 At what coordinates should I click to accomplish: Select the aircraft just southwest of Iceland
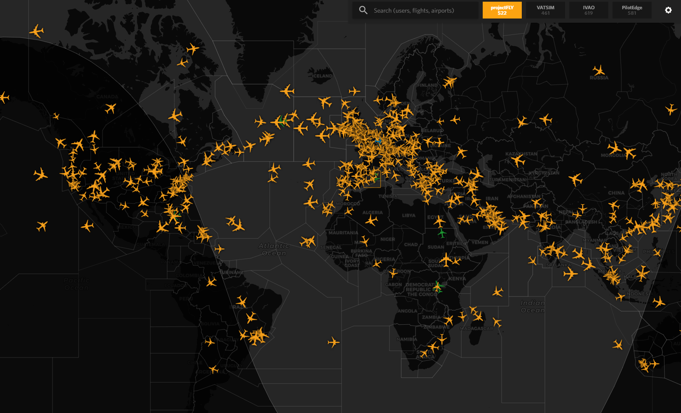tap(287, 91)
